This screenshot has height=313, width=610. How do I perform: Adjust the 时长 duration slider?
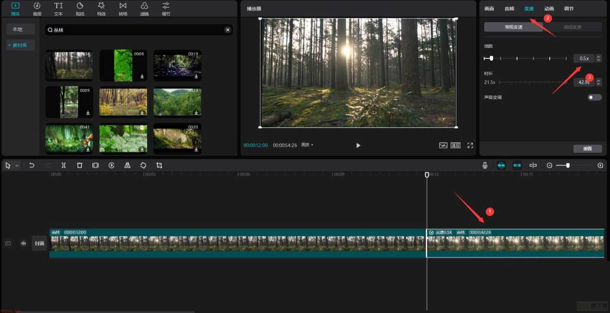click(533, 82)
